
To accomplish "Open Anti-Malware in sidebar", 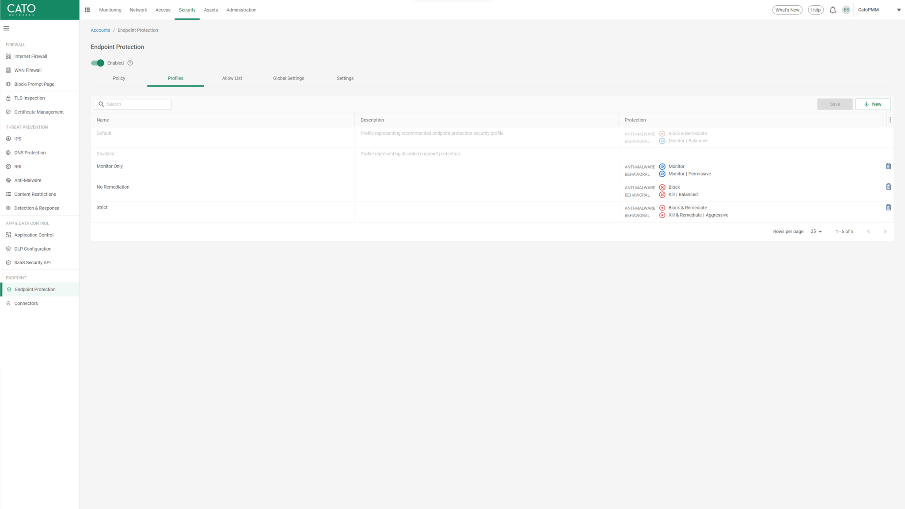I will pyautogui.click(x=27, y=180).
